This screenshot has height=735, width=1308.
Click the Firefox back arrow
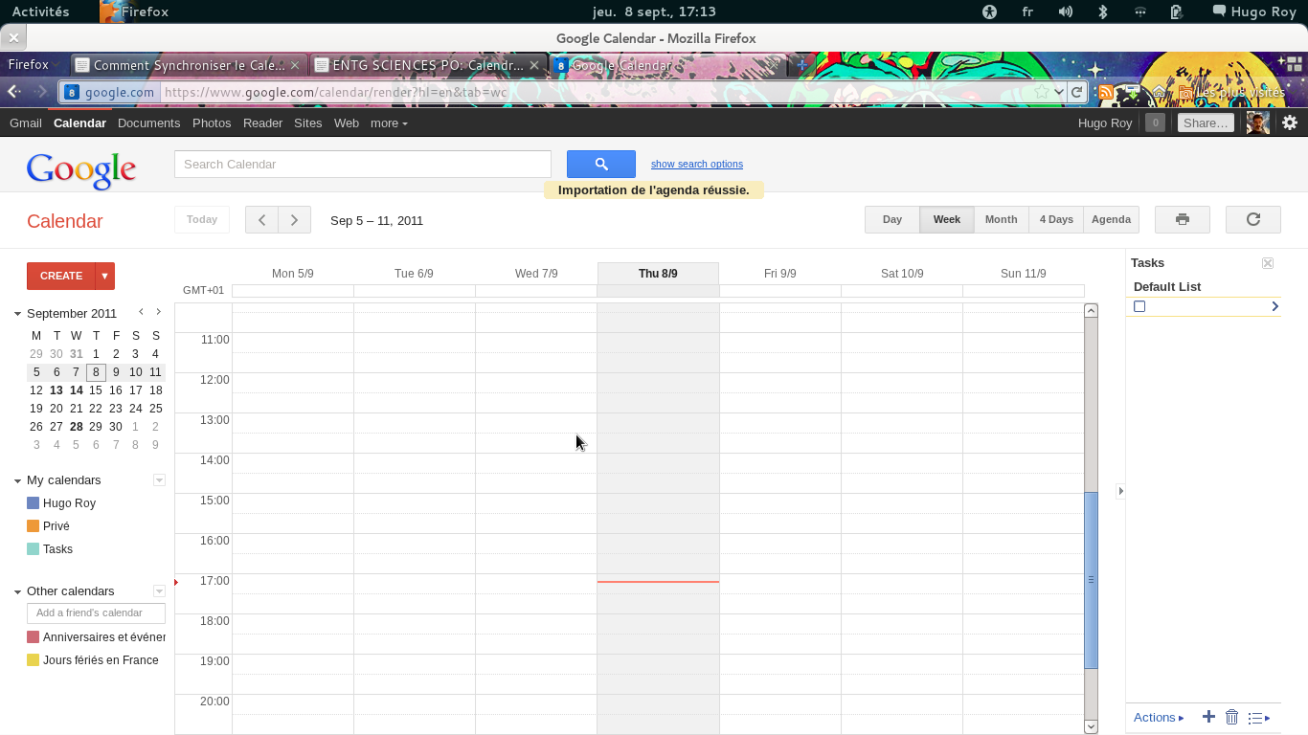[13, 92]
